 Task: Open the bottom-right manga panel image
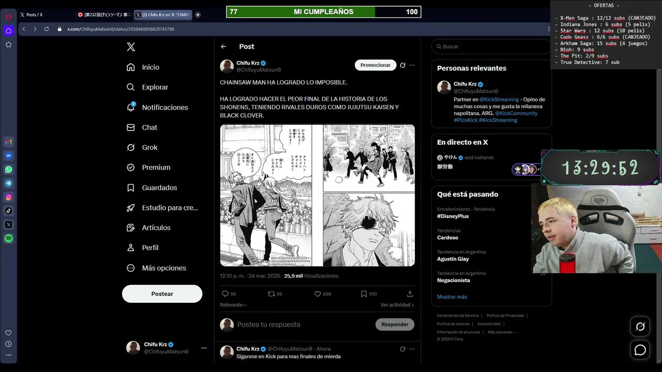[x=369, y=229]
